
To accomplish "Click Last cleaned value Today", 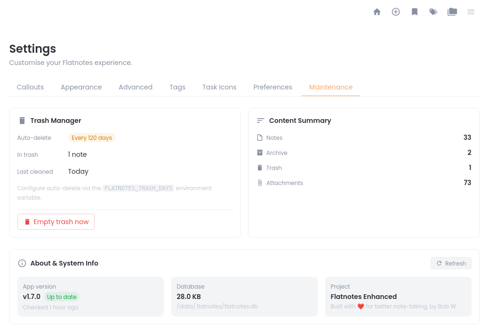I will (78, 171).
